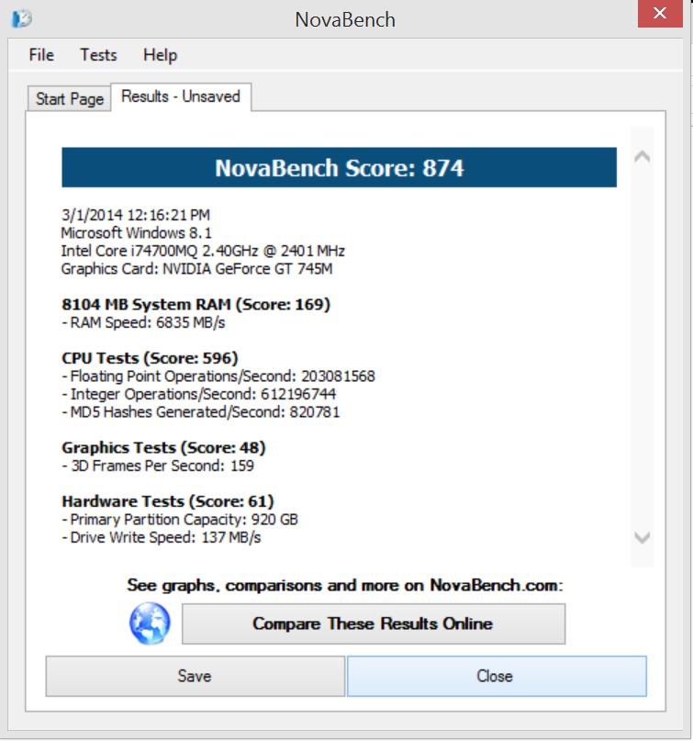Screen dimensions: 693x741
Task: Click the NovaBench Score: 874 banner
Action: coord(339,168)
